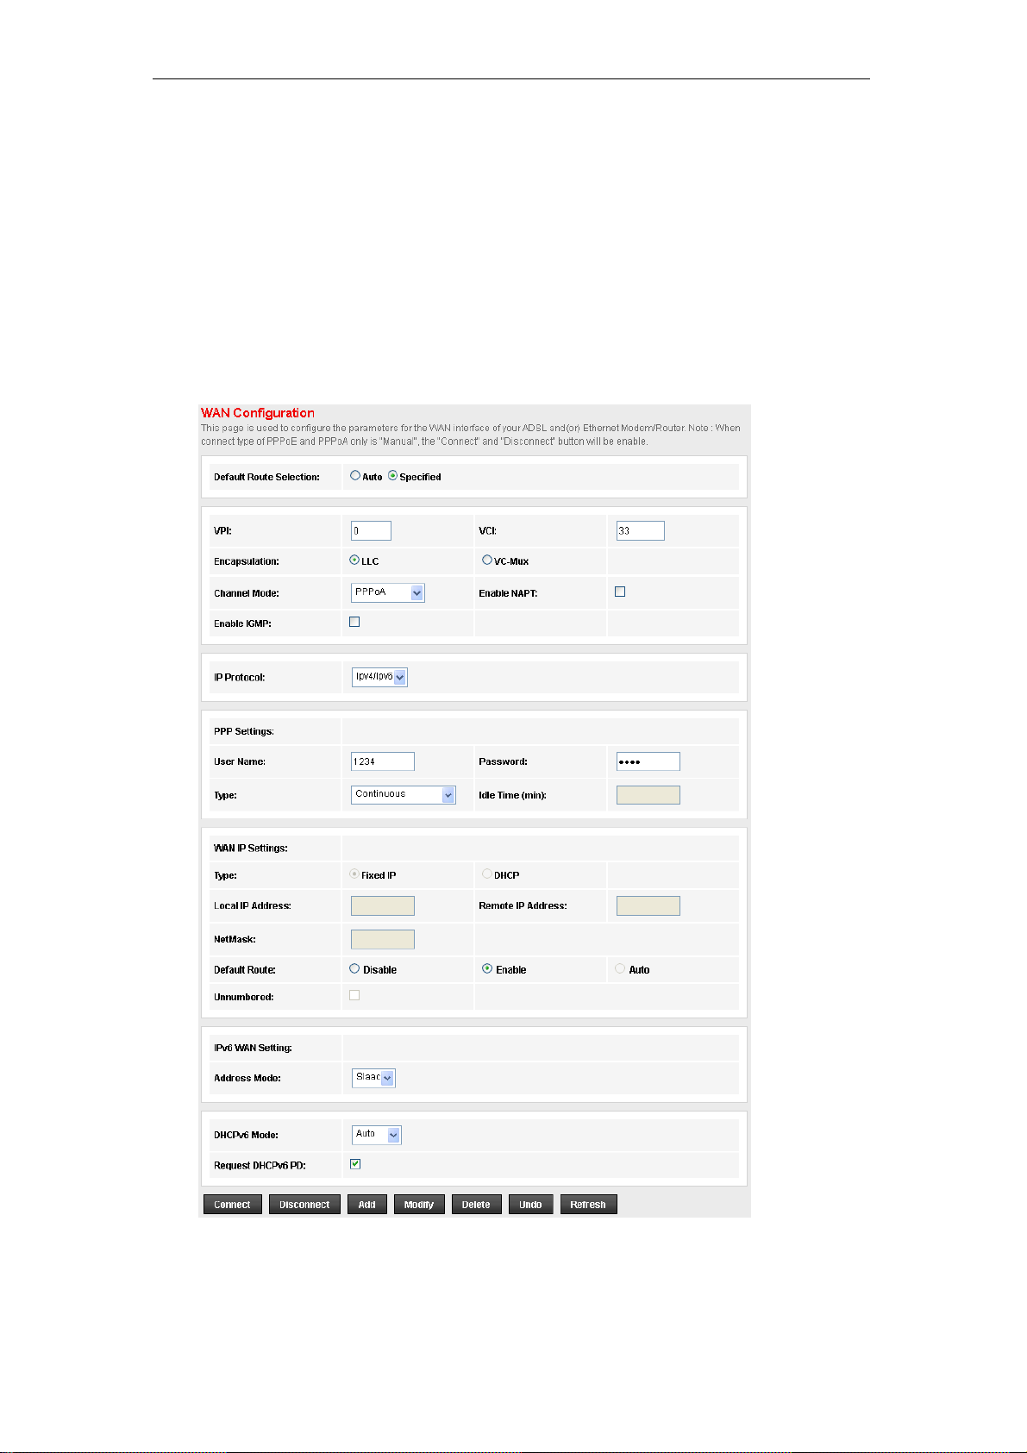Viewport: 1027px width, 1453px height.
Task: Click the Refresh button
Action: click(x=588, y=1205)
